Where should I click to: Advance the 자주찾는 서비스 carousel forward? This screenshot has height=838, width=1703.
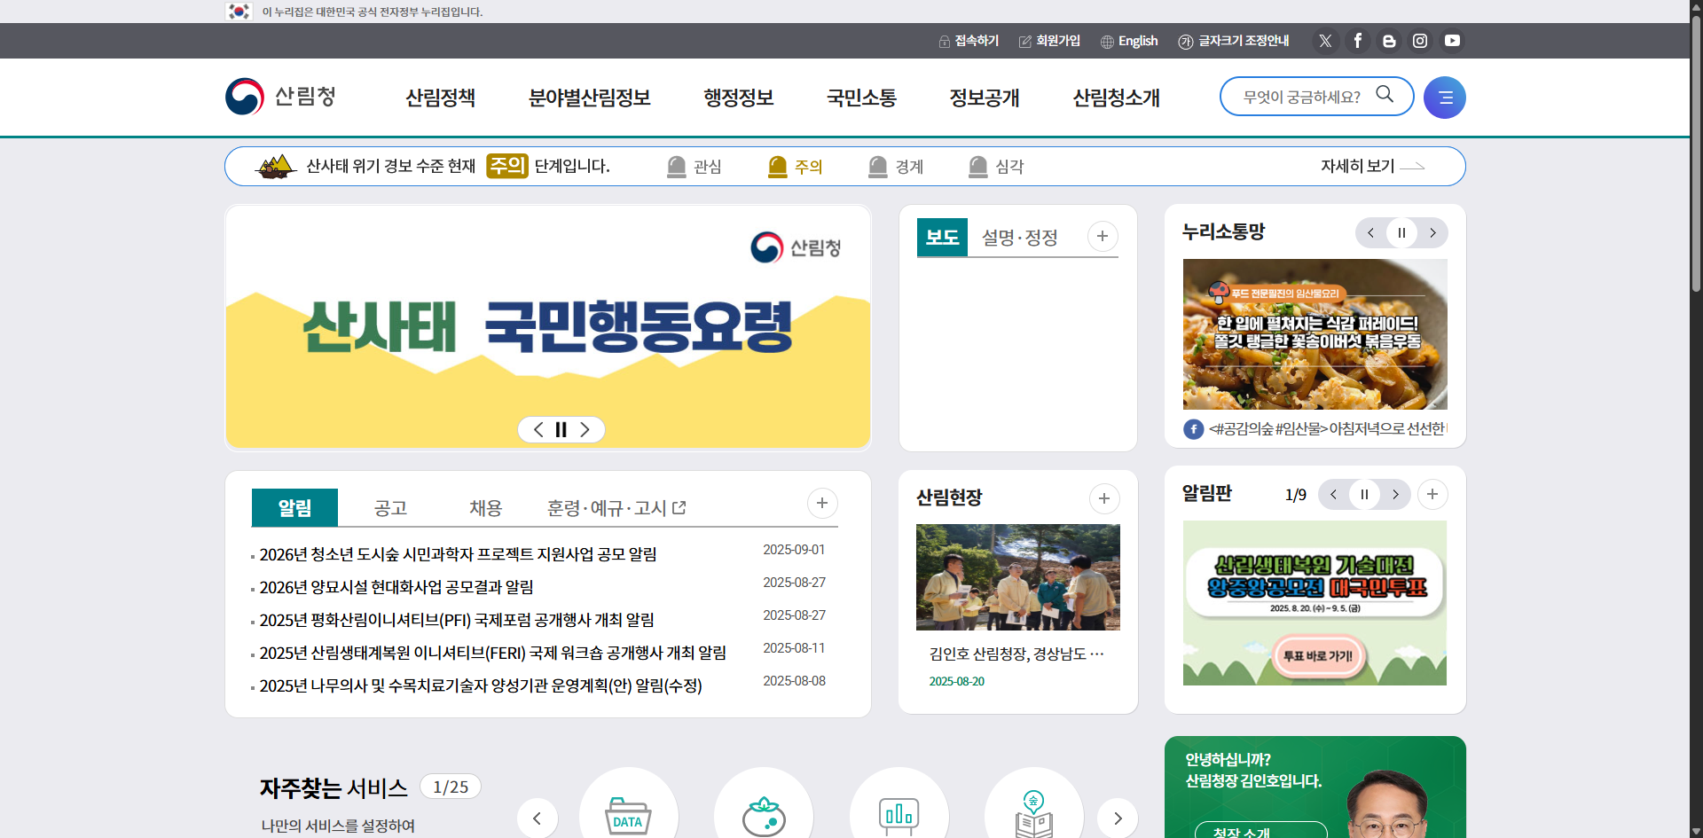click(x=1117, y=818)
